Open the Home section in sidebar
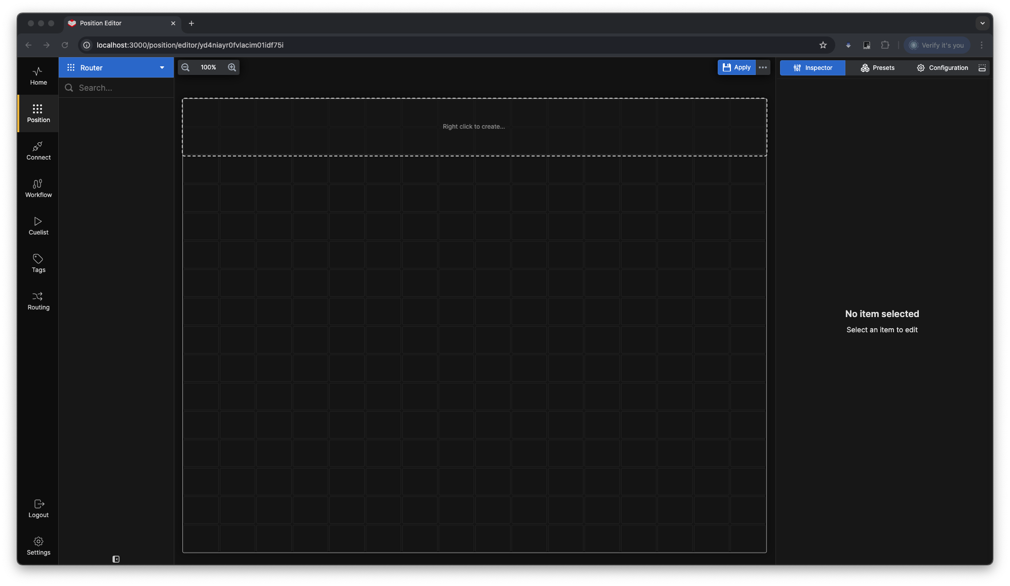Viewport: 1010px width, 586px height. point(38,76)
